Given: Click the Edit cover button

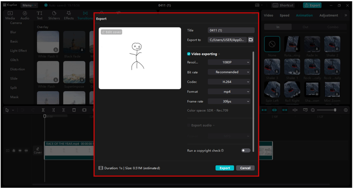Looking at the screenshot, I should click(x=111, y=32).
